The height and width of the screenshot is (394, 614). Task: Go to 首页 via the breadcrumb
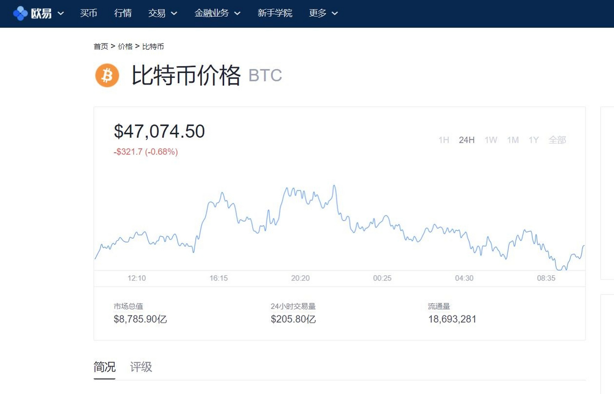(x=101, y=46)
